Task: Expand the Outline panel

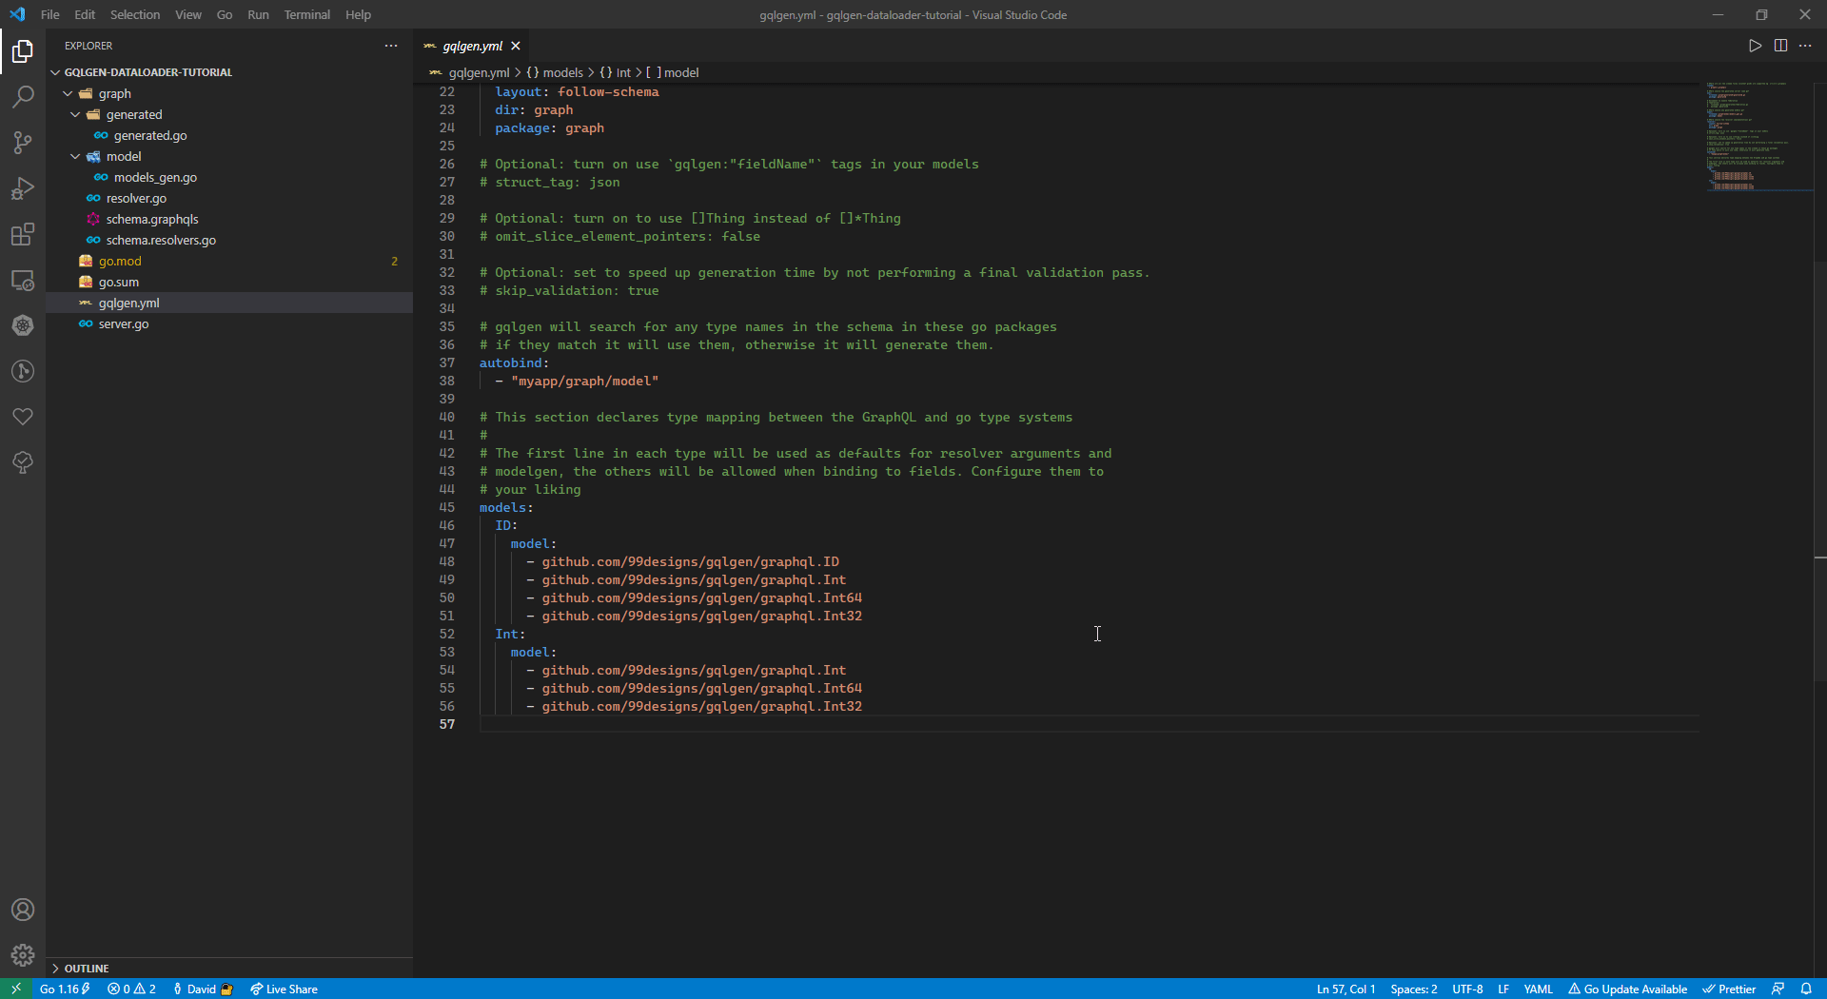Action: 86,968
